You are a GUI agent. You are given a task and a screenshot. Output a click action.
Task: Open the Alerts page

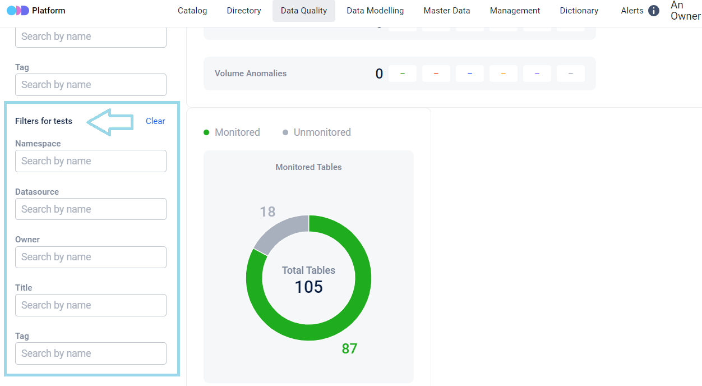click(632, 11)
